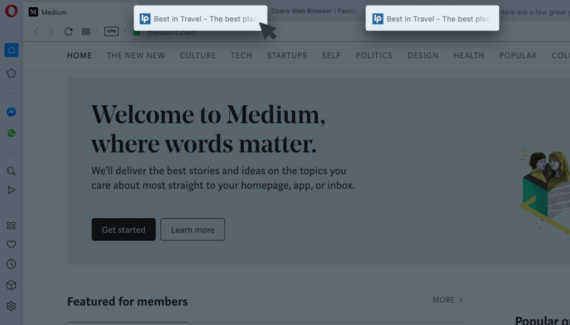The width and height of the screenshot is (570, 325).
Task: Expand Featured for members with MORE arrow
Action: tap(448, 300)
